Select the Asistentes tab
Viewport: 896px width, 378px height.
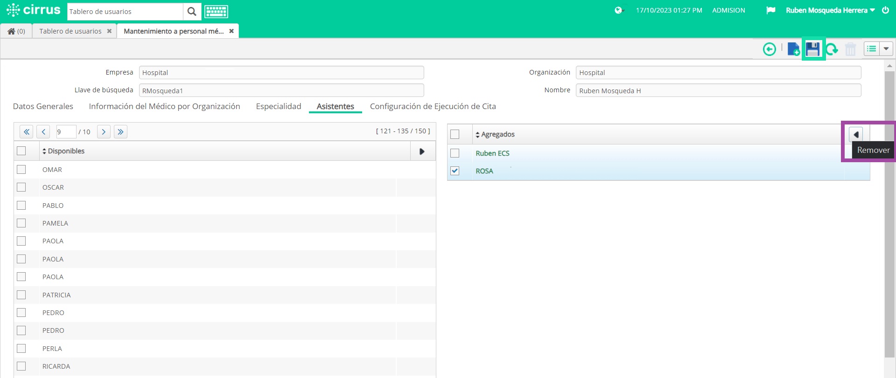coord(336,106)
